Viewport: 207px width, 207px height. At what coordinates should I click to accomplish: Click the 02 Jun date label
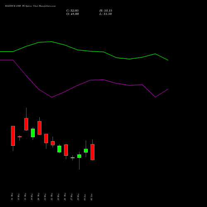91,197
